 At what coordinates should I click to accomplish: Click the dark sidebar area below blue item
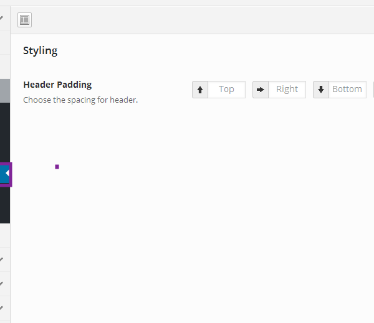[x=4, y=205]
